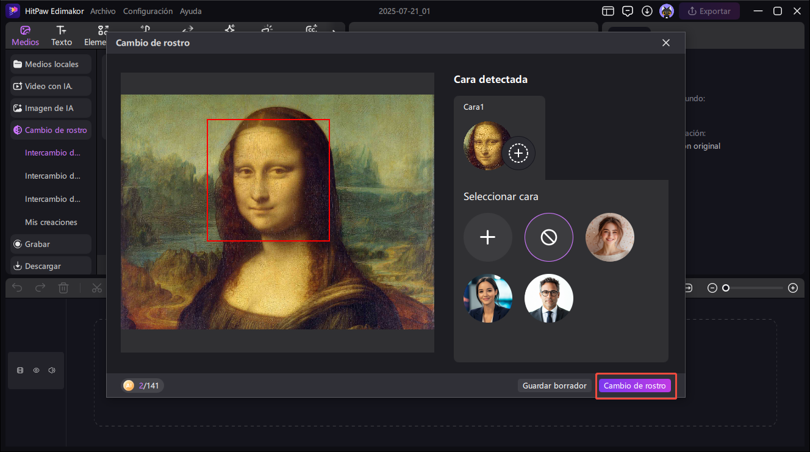
Task: Click the AI credits 2/141 badge
Action: [142, 386]
